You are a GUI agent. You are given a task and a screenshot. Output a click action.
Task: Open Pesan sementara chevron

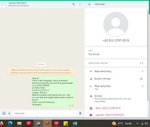point(142,86)
